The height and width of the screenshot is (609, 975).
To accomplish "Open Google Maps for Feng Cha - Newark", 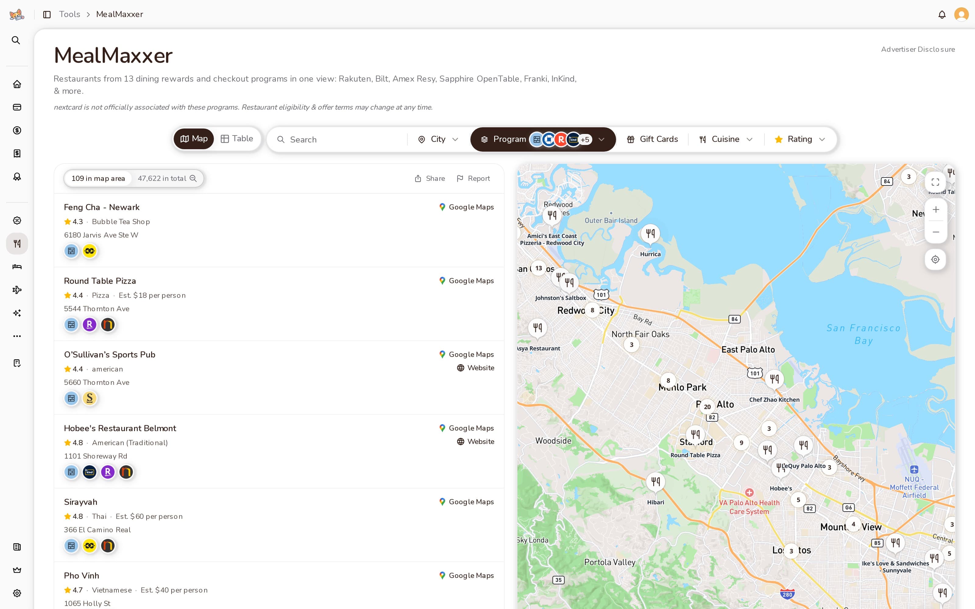I will pos(466,207).
